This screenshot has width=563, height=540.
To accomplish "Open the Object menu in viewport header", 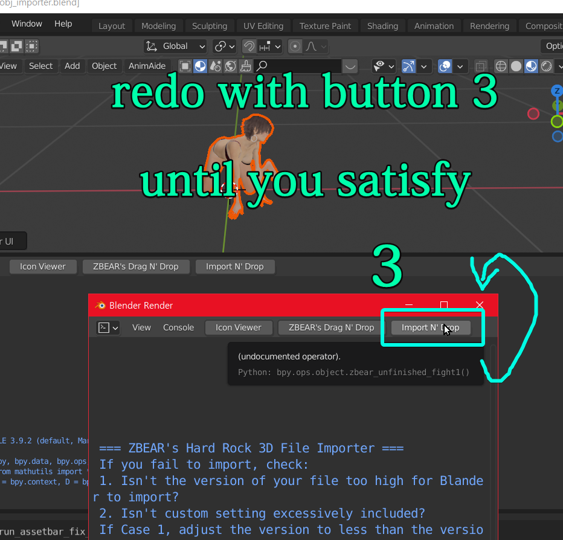I will pos(104,66).
